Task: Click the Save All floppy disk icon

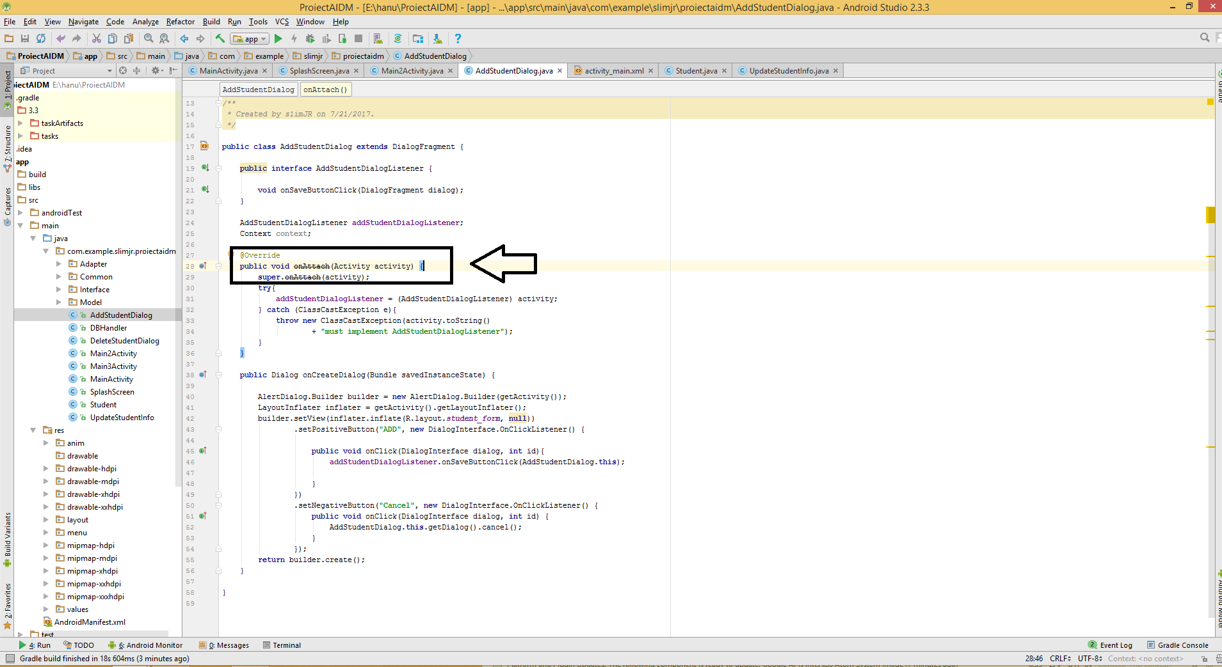Action: 25,39
